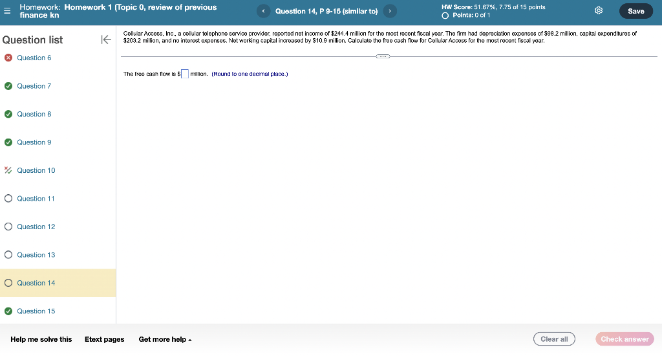Open Question 7 link
662x356 pixels.
(x=34, y=86)
